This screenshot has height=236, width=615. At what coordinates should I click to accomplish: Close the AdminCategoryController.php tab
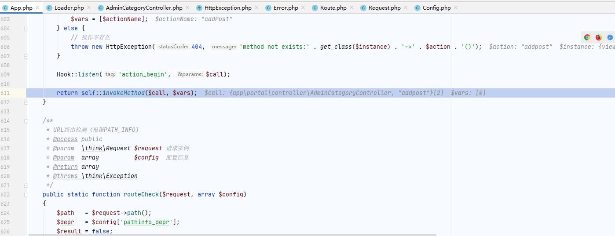187,8
